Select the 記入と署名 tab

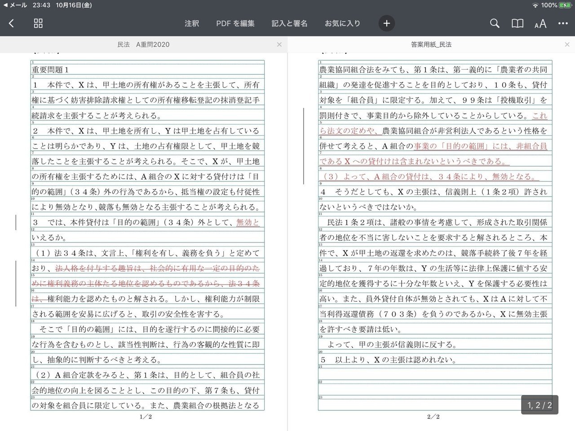point(290,23)
